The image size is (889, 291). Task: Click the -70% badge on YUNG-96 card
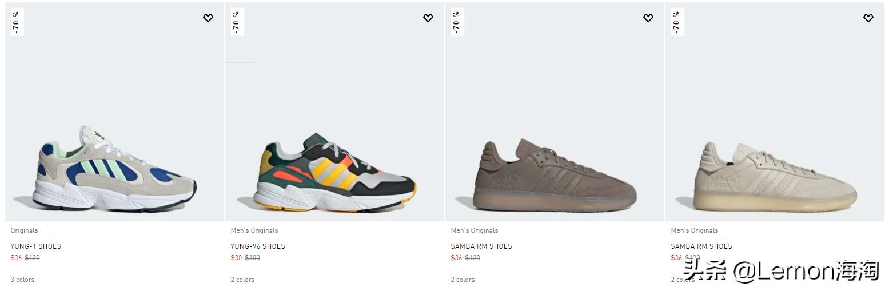click(x=237, y=22)
